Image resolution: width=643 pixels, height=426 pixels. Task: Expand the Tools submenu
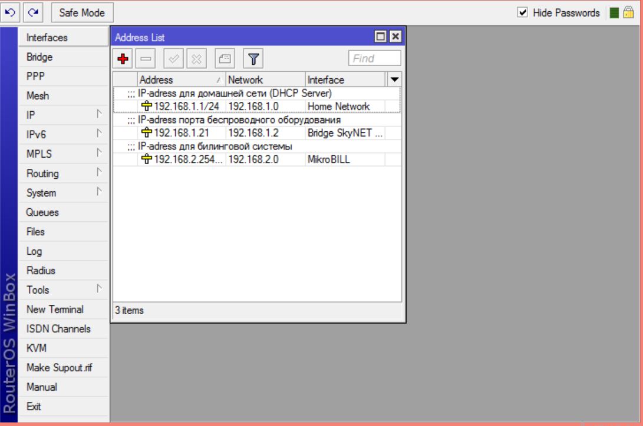coord(64,289)
